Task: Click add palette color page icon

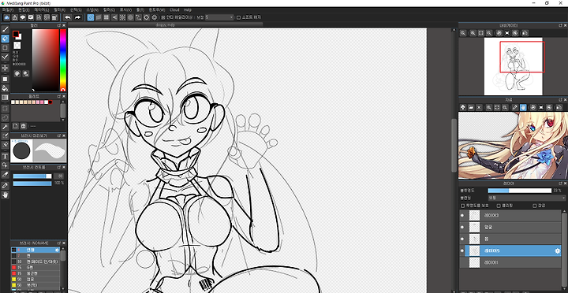Action: coord(16,126)
